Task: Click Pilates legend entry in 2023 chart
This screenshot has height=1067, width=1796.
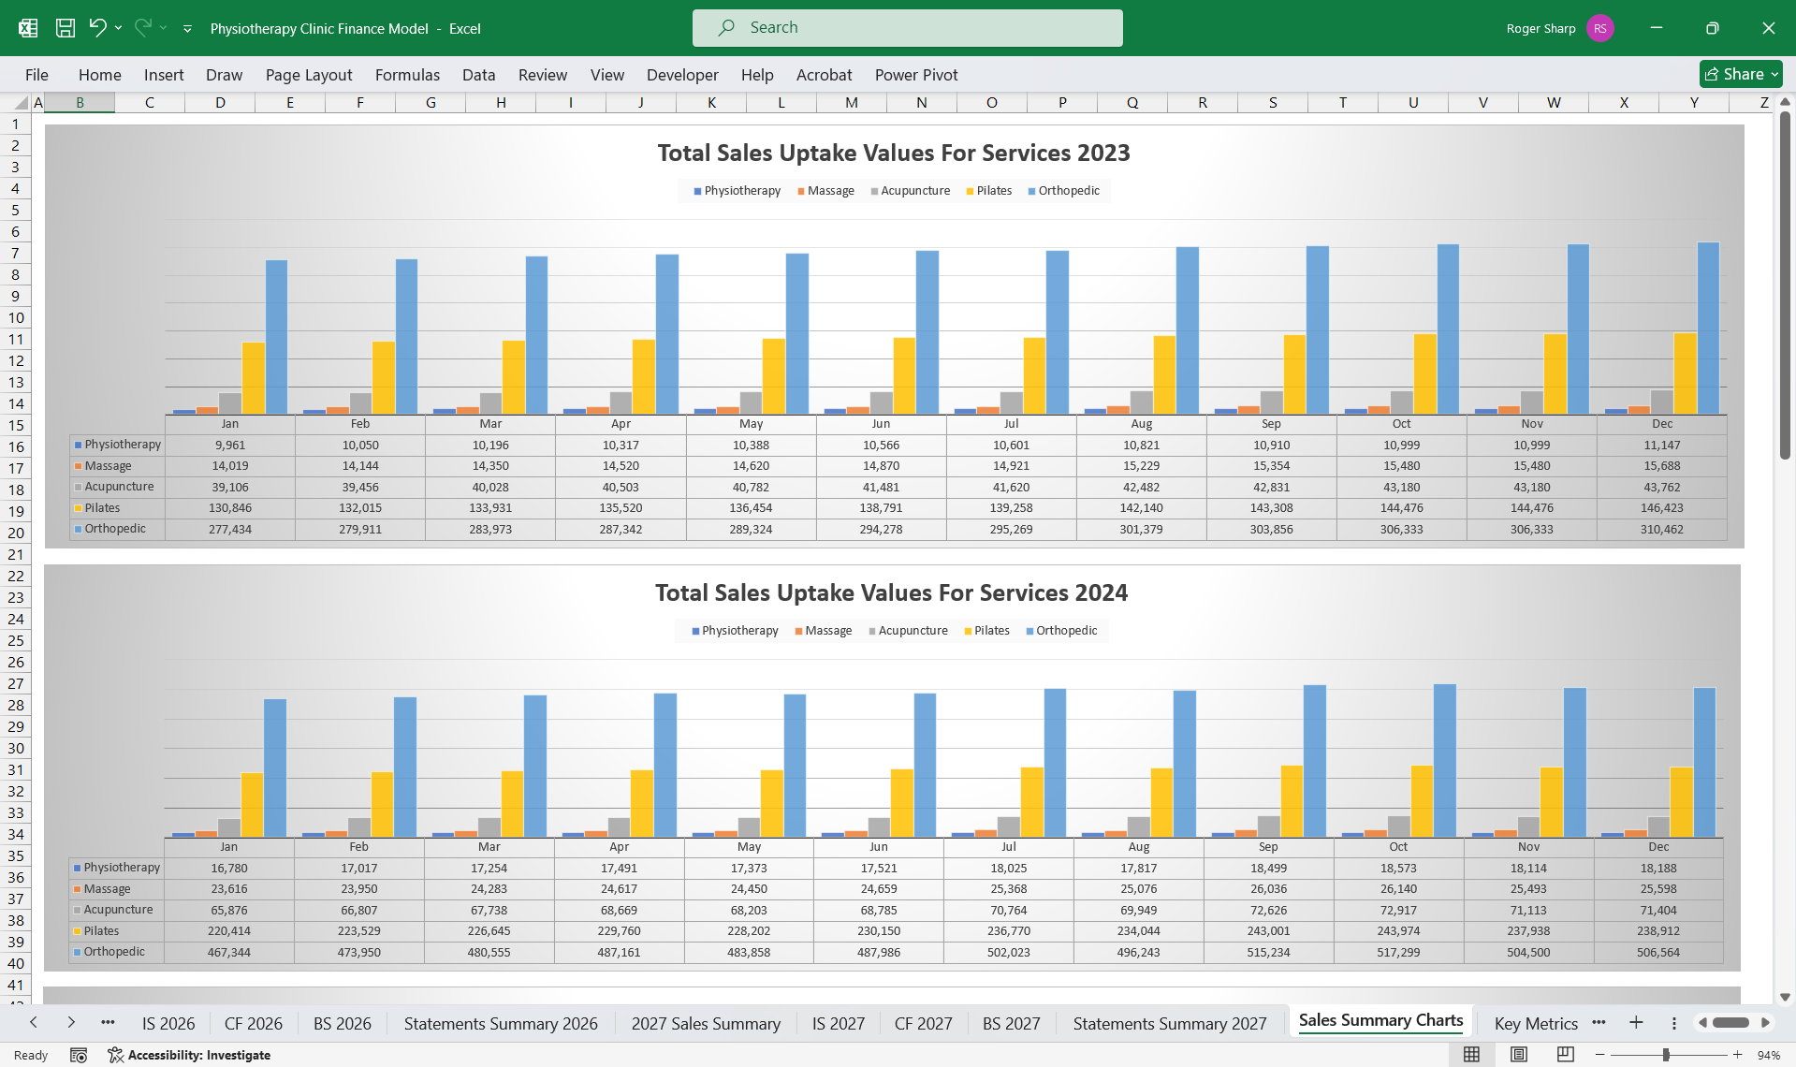Action: click(989, 191)
